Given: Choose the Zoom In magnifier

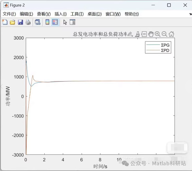Looking at the screenshot, I should pyautogui.click(x=157, y=34).
